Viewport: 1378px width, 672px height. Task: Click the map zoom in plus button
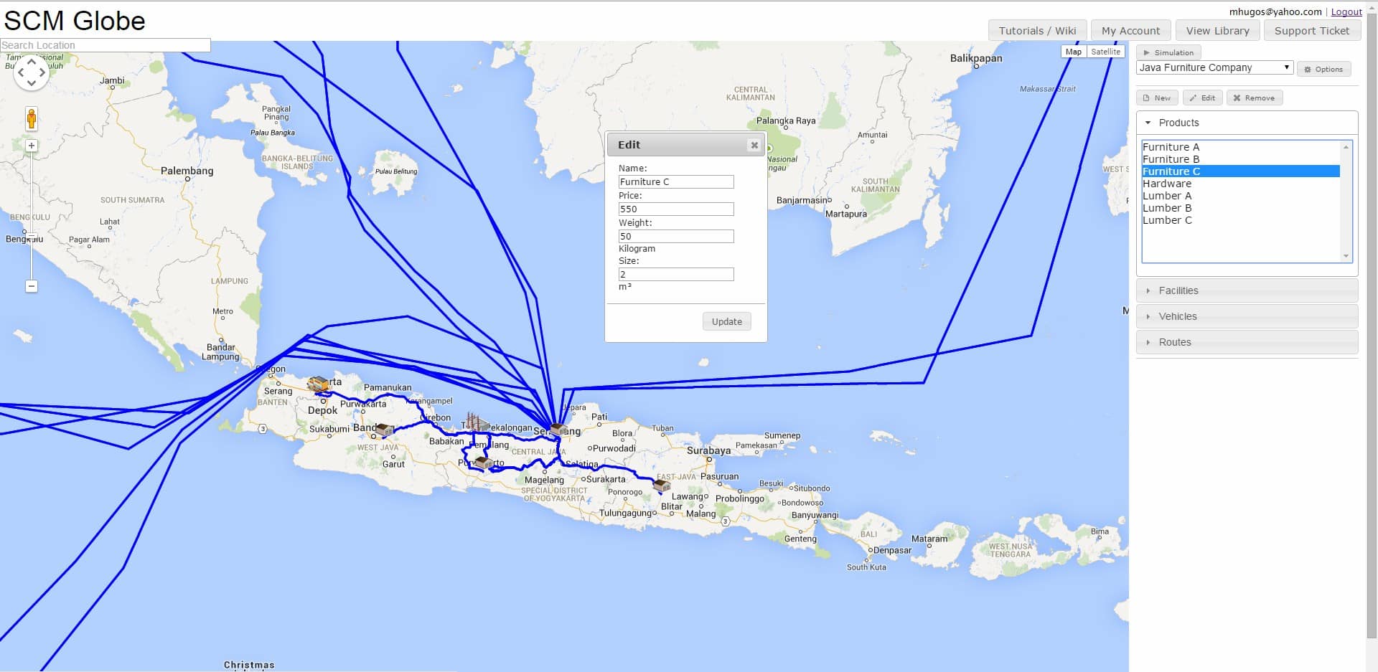click(x=32, y=146)
